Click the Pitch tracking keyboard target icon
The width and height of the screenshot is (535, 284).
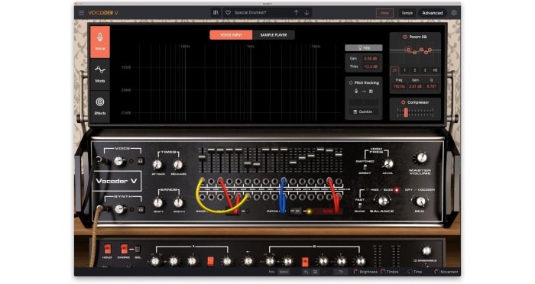coord(371,91)
